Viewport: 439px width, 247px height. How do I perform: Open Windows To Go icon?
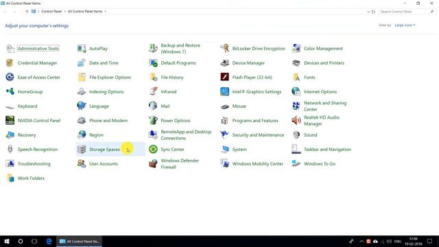pyautogui.click(x=296, y=163)
